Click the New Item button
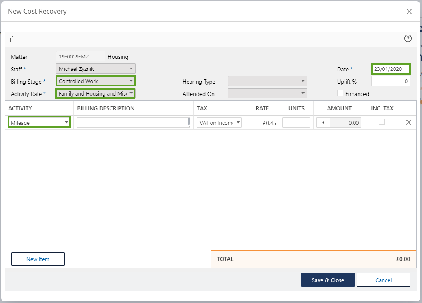The height and width of the screenshot is (303, 422). (x=38, y=259)
